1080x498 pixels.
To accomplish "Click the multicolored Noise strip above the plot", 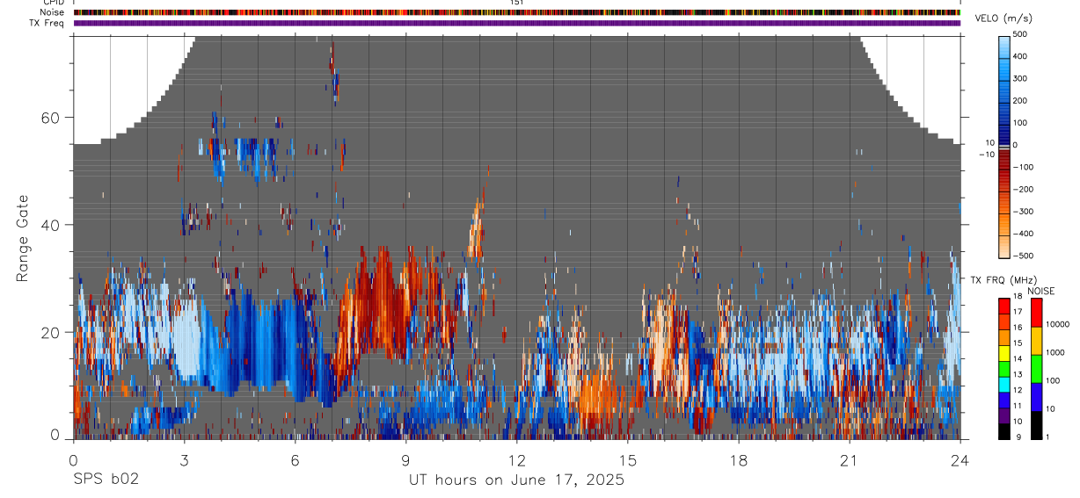I will [x=516, y=12].
